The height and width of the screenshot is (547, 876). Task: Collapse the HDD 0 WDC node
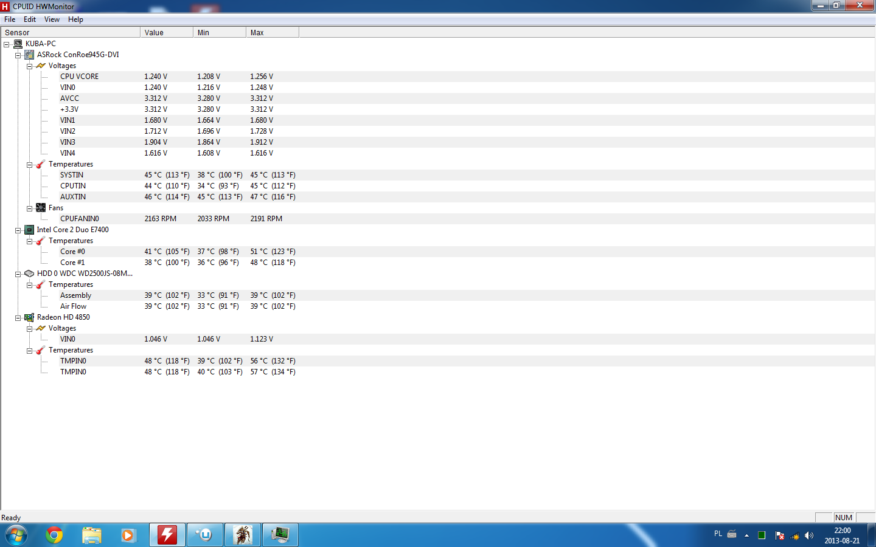click(x=18, y=274)
